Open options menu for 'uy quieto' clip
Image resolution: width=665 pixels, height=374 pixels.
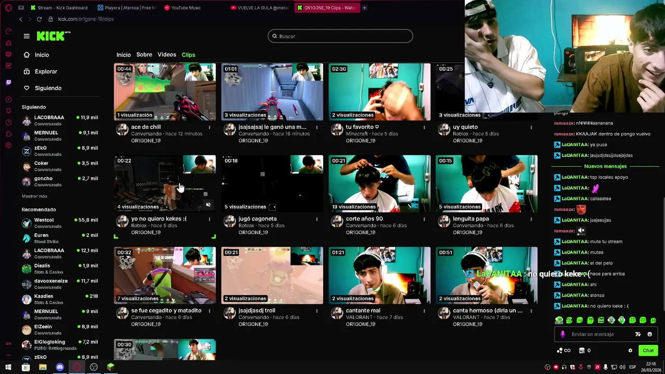(531, 127)
